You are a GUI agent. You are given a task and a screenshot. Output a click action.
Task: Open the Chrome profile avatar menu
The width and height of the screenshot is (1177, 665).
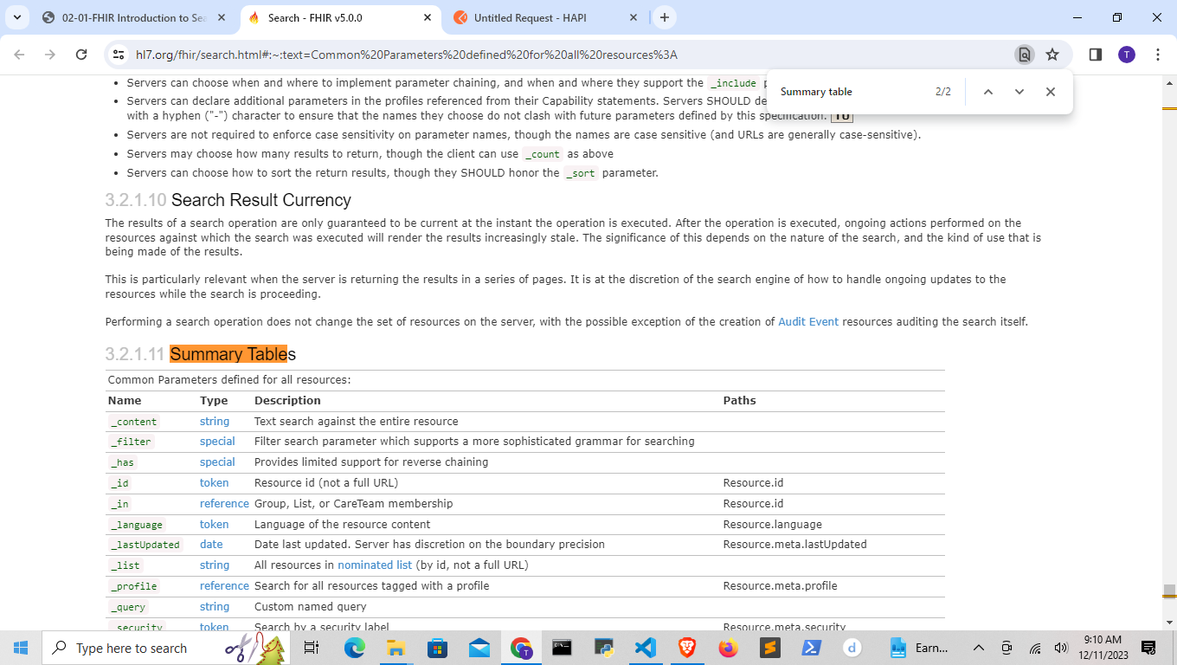click(x=1126, y=55)
